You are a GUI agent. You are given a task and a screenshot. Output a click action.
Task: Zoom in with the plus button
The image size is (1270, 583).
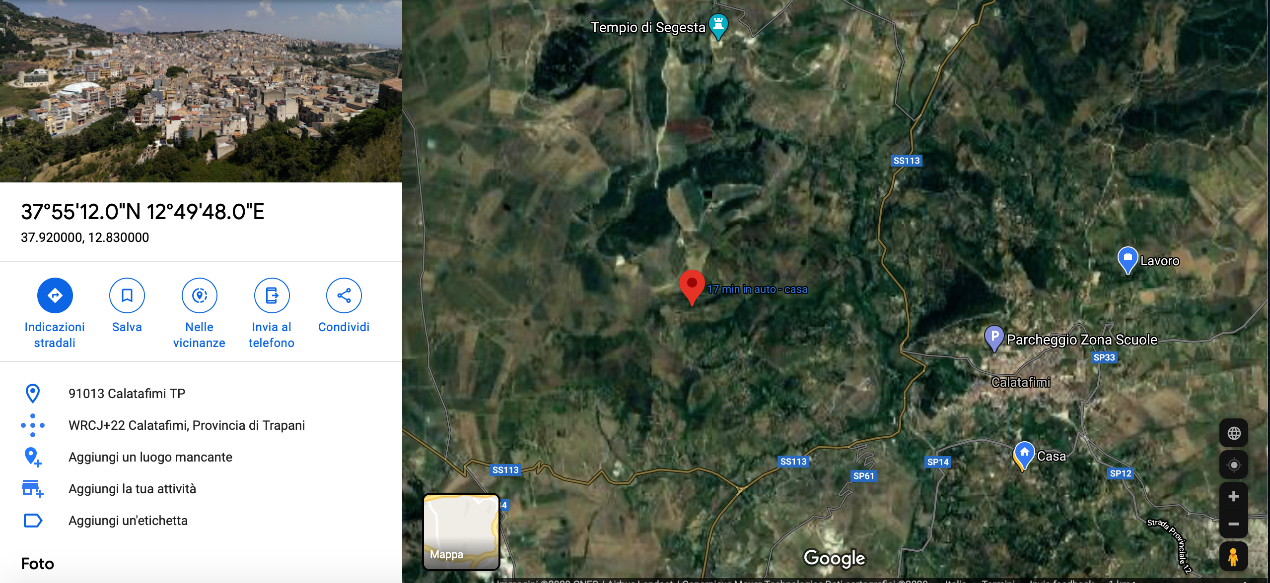1234,497
